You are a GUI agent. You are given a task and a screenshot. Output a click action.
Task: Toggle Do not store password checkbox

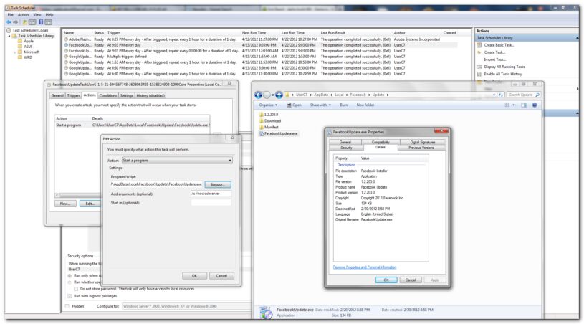click(x=76, y=289)
